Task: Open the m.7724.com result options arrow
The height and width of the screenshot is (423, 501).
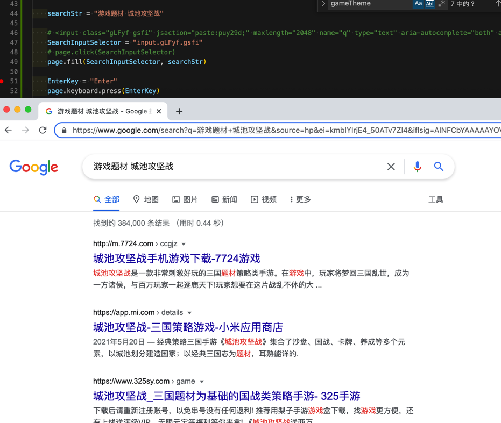Action: tap(184, 244)
